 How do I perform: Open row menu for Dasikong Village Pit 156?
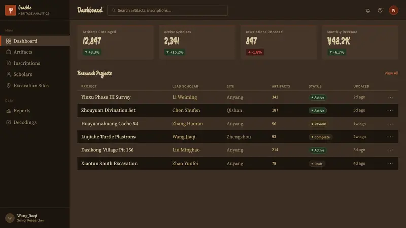point(390,150)
